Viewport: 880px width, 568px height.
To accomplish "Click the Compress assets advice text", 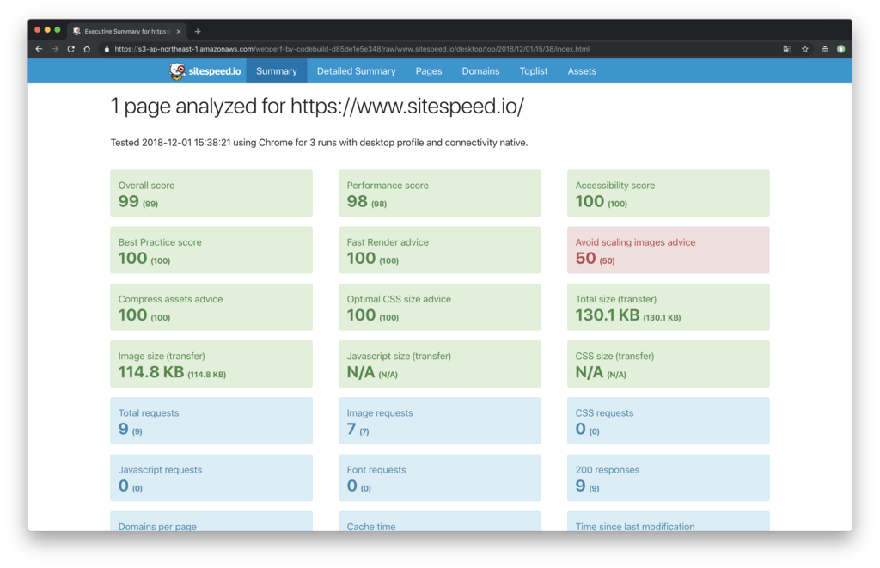I will click(170, 299).
